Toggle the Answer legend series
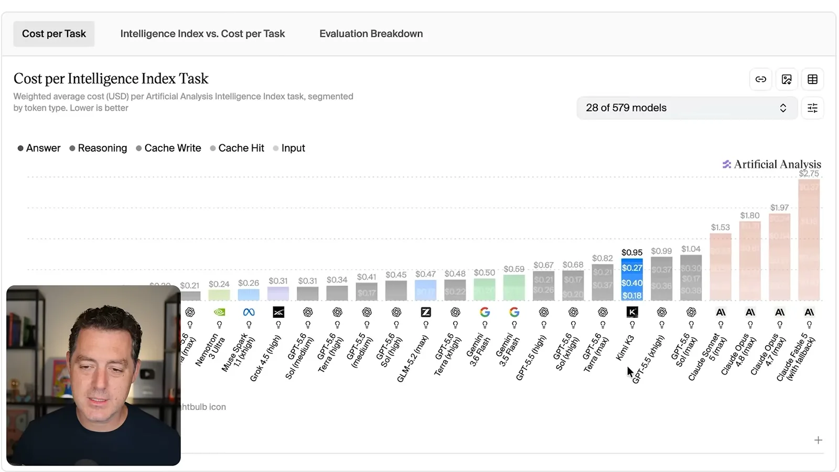Image resolution: width=839 pixels, height=472 pixels. [x=39, y=148]
